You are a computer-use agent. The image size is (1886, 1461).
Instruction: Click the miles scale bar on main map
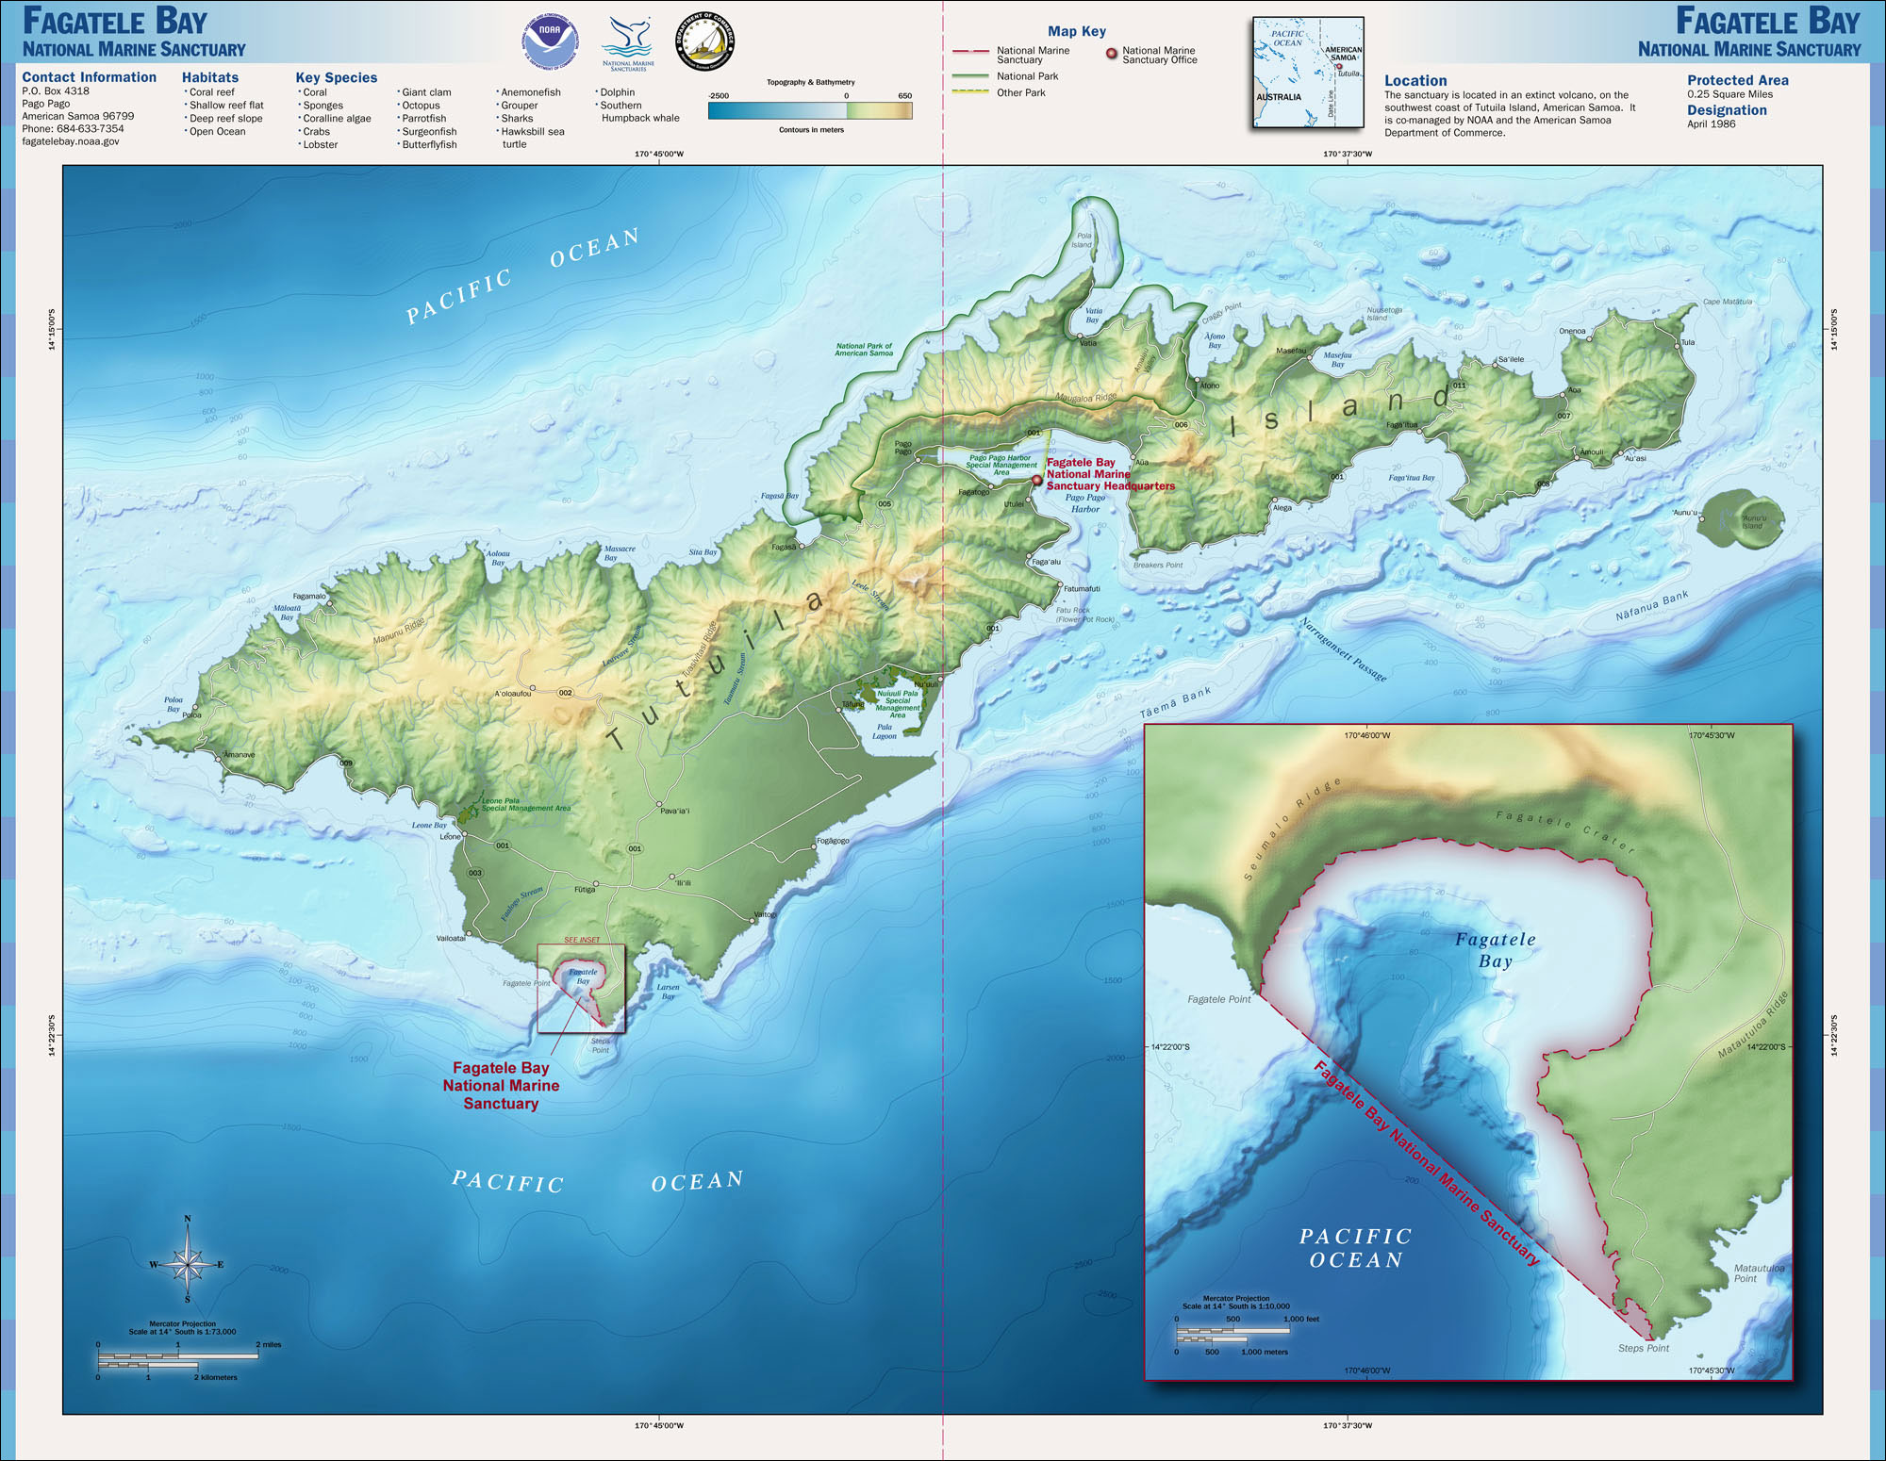177,1355
